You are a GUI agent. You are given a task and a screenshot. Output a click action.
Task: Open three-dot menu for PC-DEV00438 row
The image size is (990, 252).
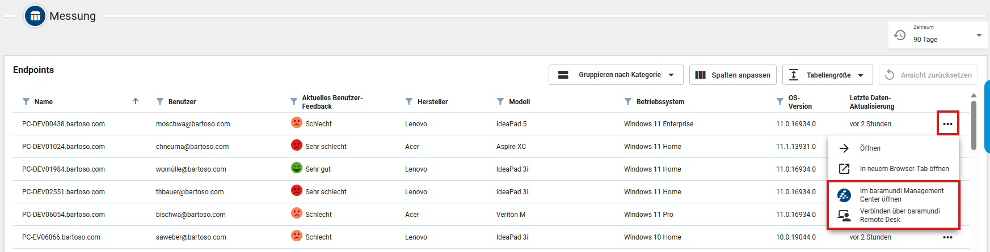pyautogui.click(x=947, y=123)
